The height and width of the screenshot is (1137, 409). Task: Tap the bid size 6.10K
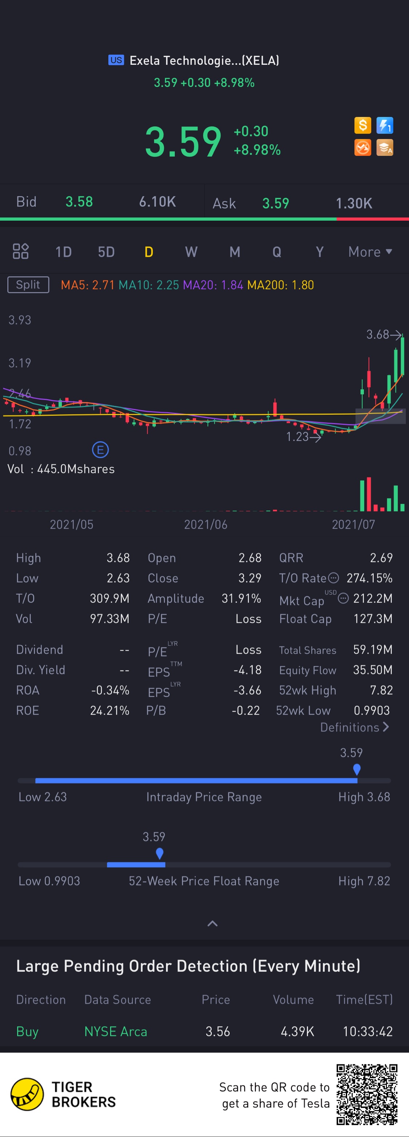[x=157, y=202]
